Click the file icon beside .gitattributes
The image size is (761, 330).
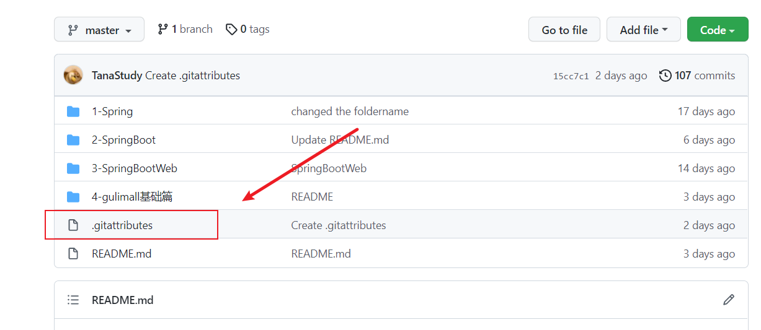pos(73,225)
